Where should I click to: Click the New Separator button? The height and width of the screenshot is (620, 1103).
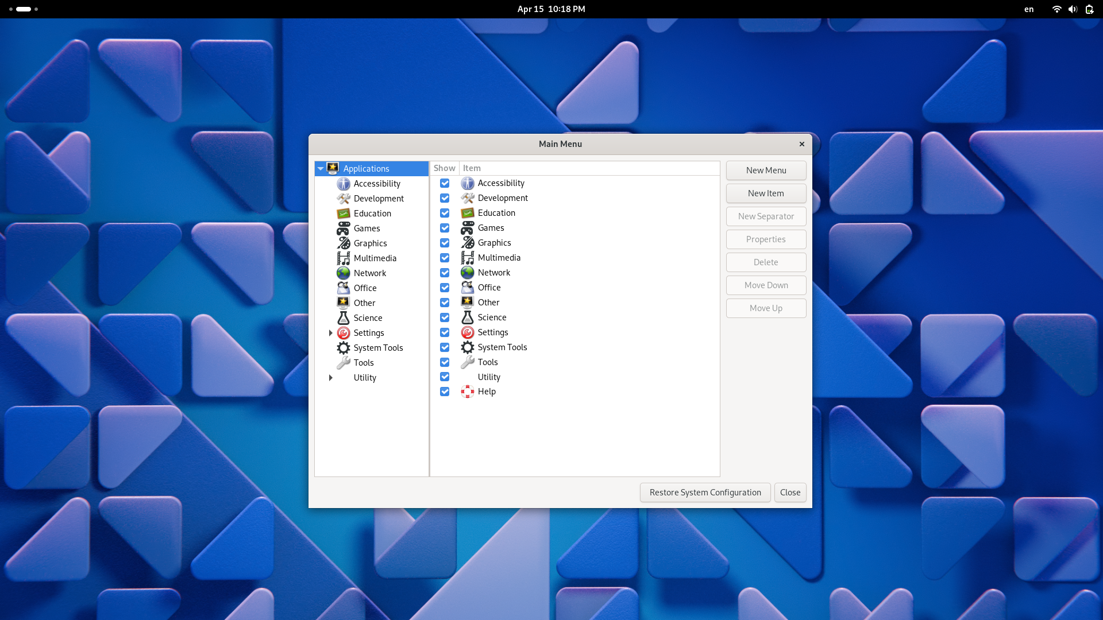[766, 216]
